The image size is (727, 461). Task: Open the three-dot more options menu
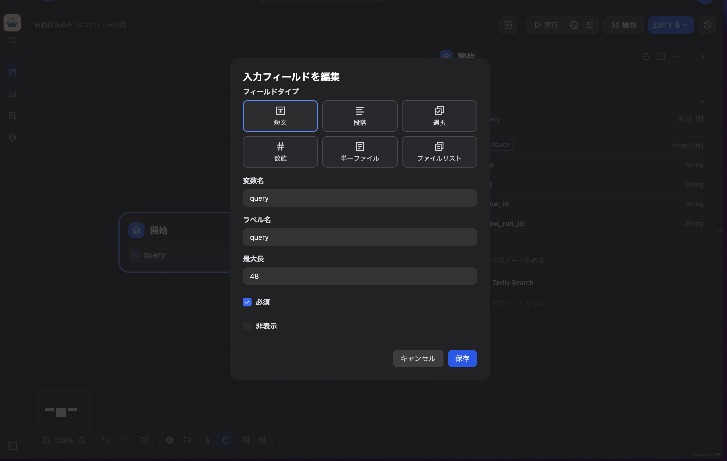[676, 56]
